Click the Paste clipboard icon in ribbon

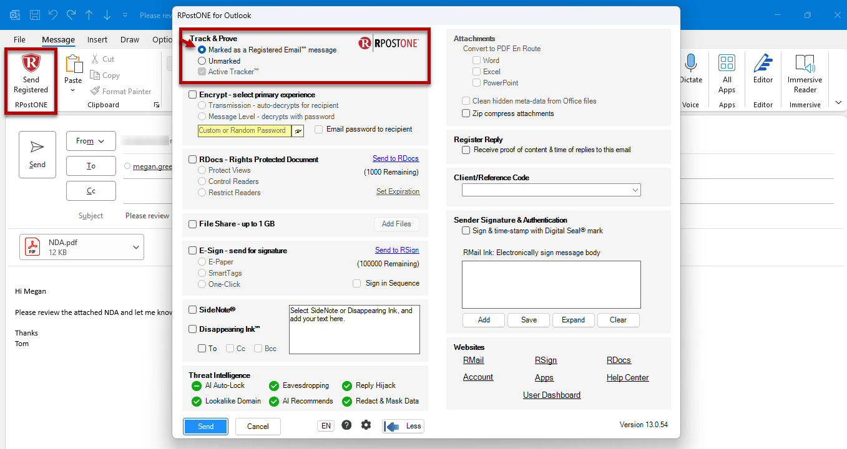click(x=74, y=64)
